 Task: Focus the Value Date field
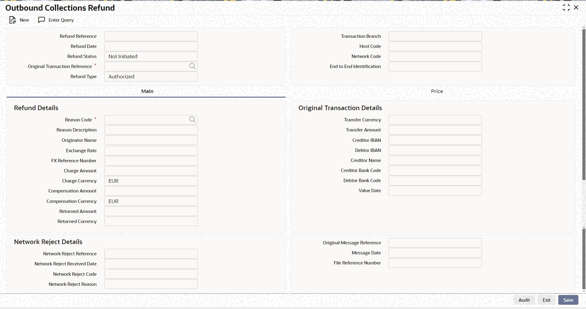(x=435, y=191)
